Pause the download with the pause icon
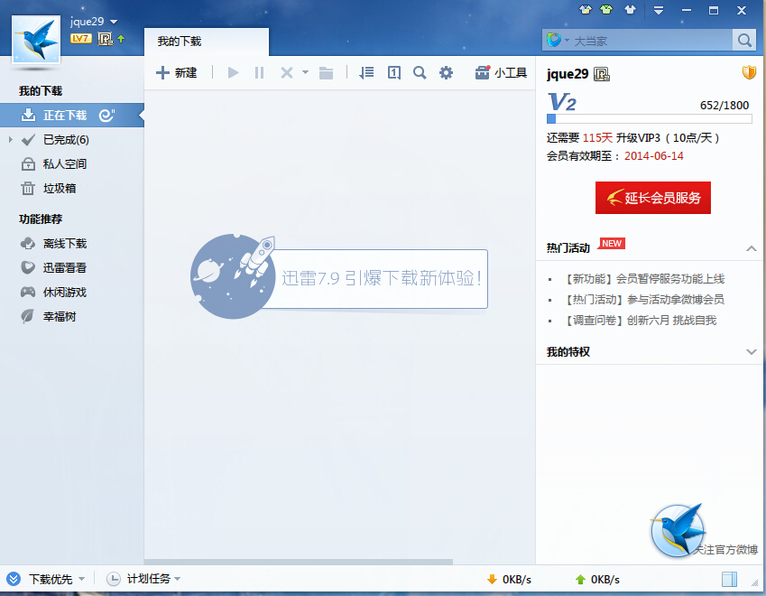 (260, 73)
